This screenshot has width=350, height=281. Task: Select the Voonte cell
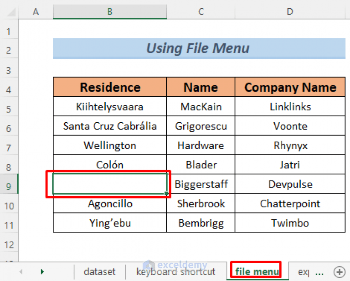coord(290,126)
